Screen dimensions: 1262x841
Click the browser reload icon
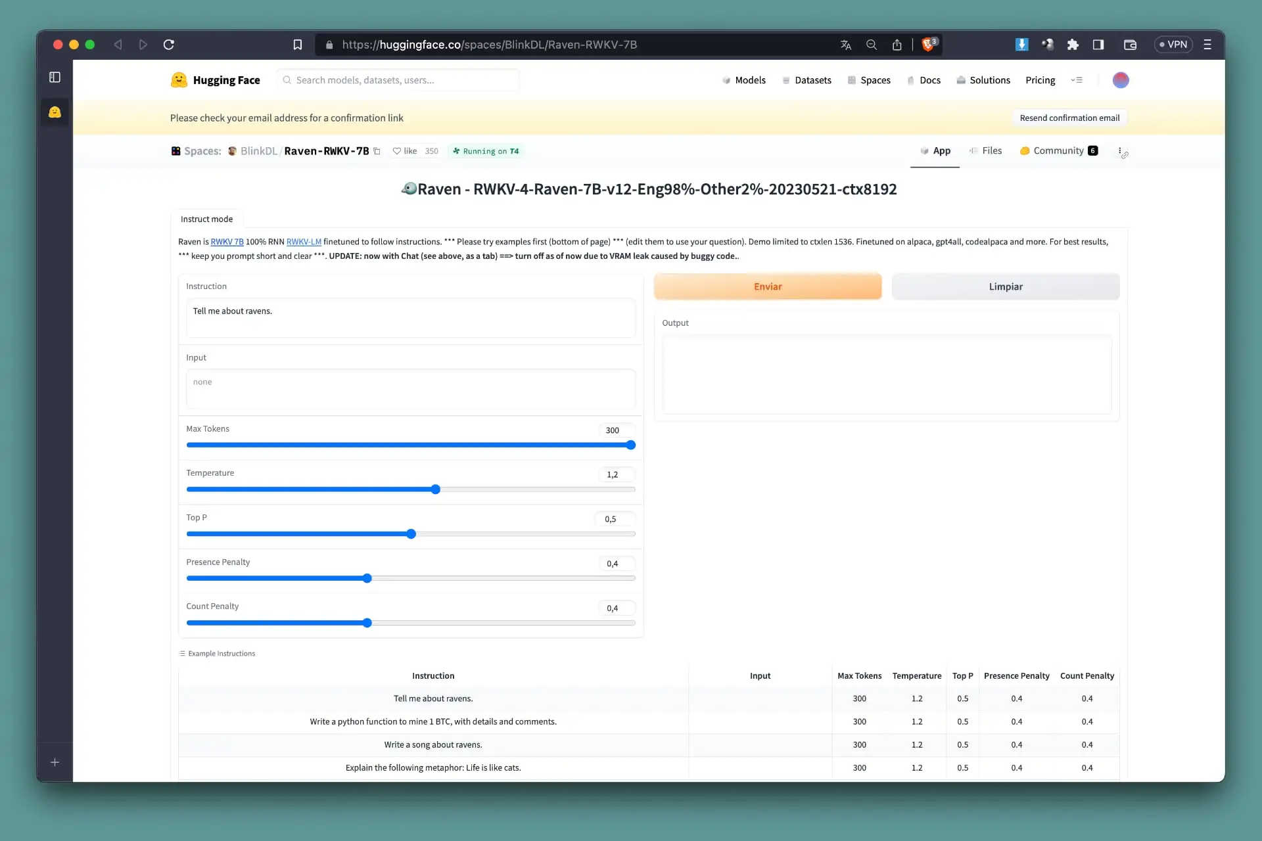coord(169,45)
